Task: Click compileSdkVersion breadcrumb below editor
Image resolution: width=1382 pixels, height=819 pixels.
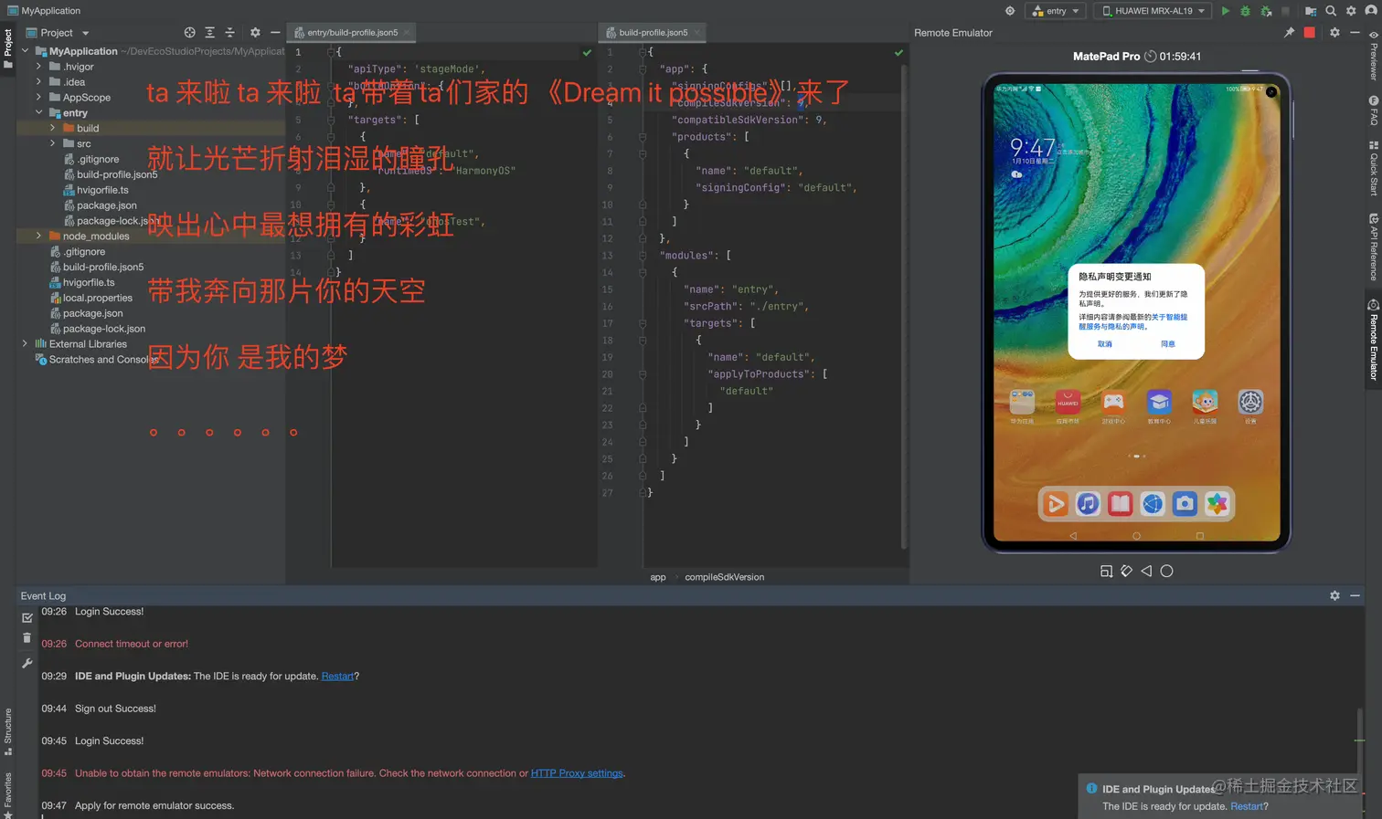Action: pos(724,577)
